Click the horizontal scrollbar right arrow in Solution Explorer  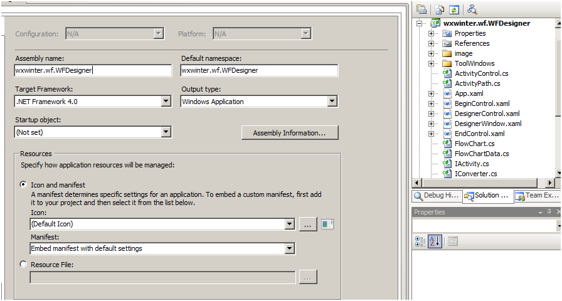click(550, 182)
